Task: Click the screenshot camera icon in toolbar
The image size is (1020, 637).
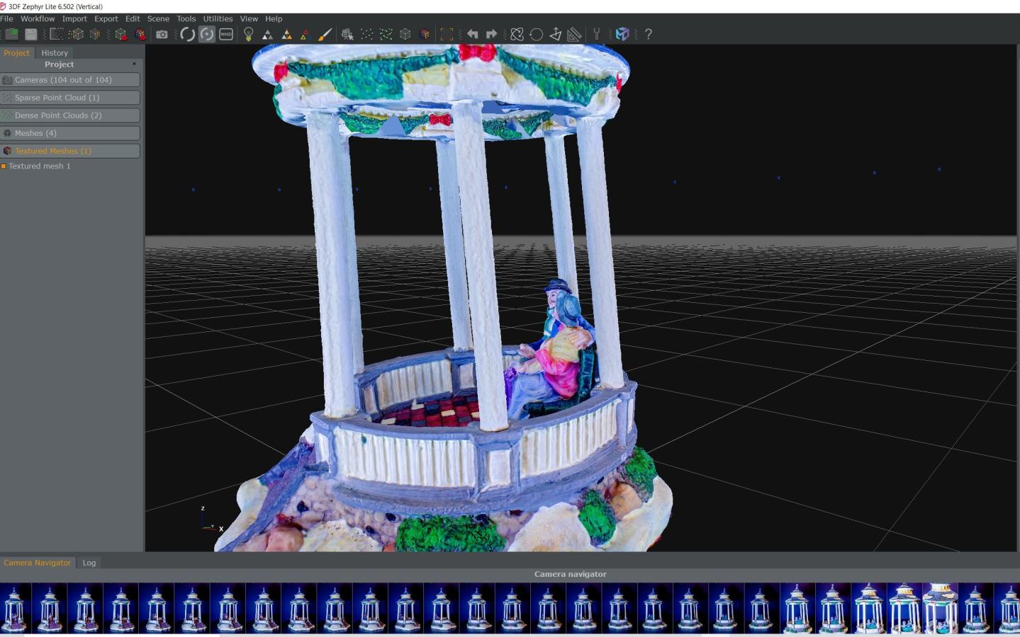Action: coord(162,34)
